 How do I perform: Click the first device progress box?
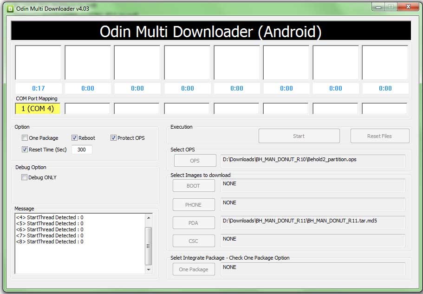point(38,63)
